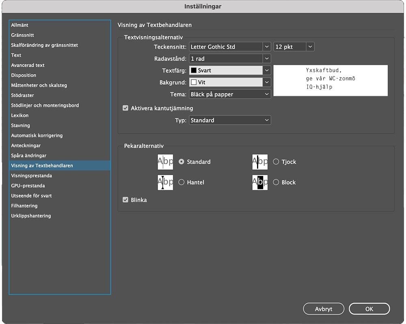This screenshot has height=324, width=406.
Task: Select the Hantel cursor radio button
Action: click(181, 182)
